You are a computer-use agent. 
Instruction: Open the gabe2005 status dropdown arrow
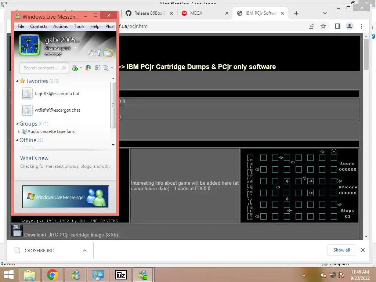tap(84, 40)
